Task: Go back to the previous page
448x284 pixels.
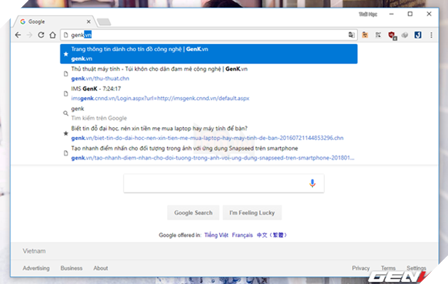Action: [18, 35]
